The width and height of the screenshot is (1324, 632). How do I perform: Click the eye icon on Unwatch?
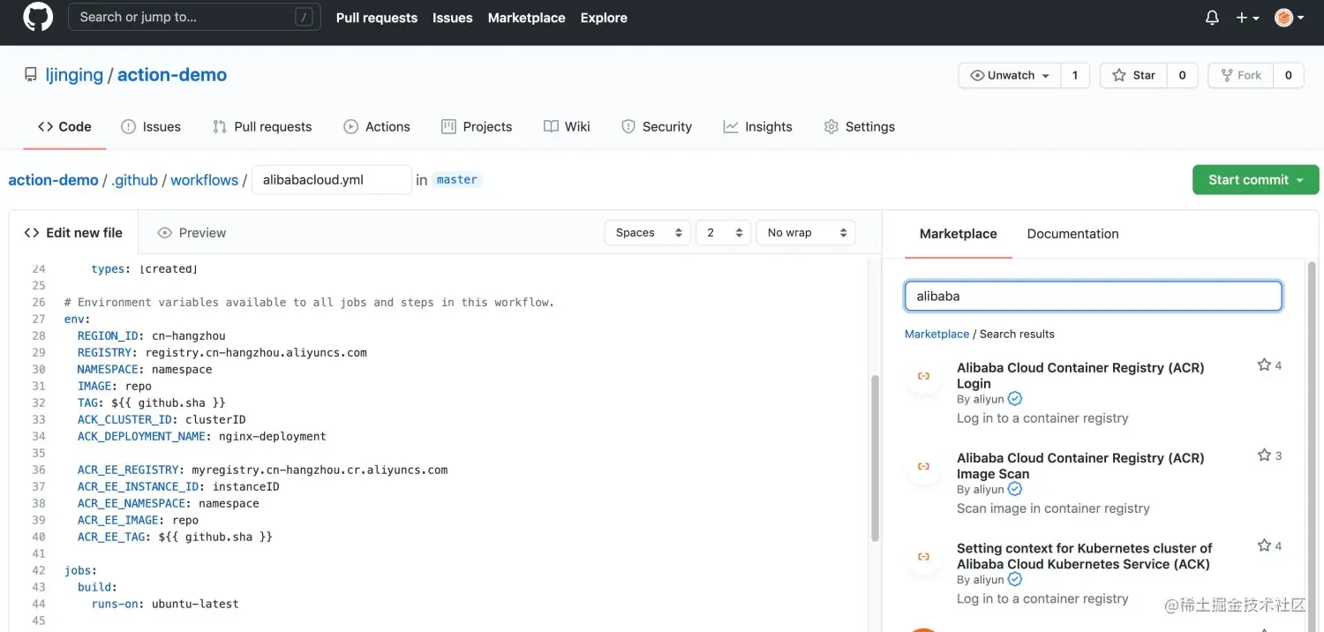click(977, 76)
